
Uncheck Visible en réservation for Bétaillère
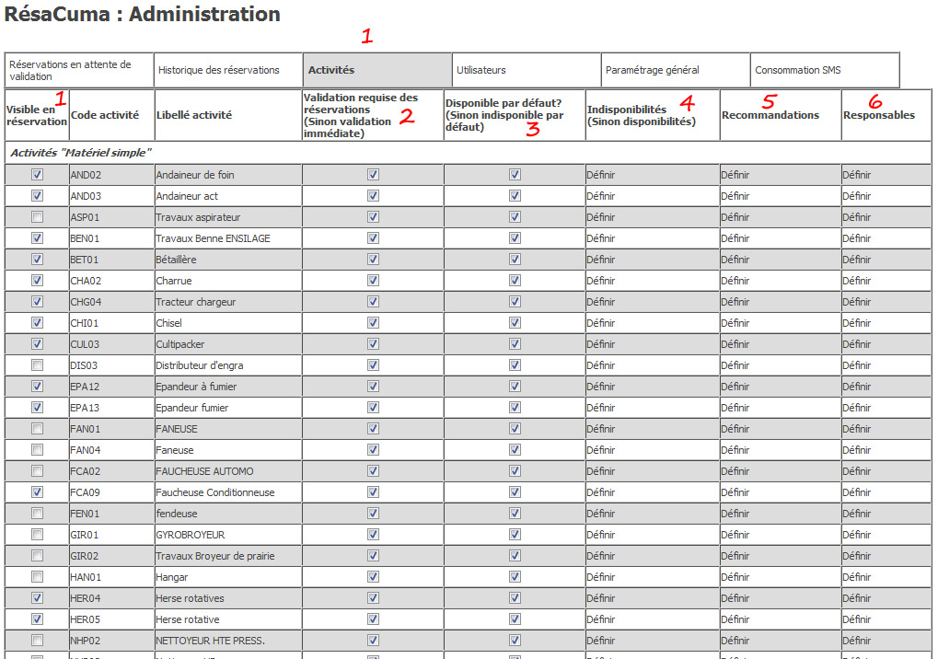click(37, 259)
